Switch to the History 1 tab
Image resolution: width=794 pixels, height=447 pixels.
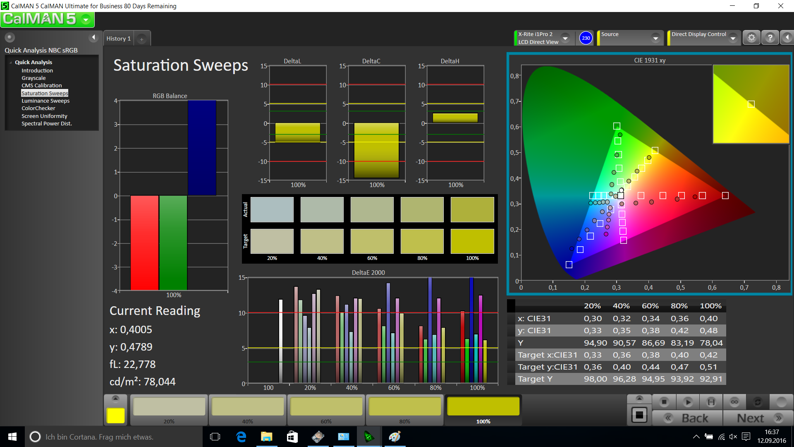point(119,38)
